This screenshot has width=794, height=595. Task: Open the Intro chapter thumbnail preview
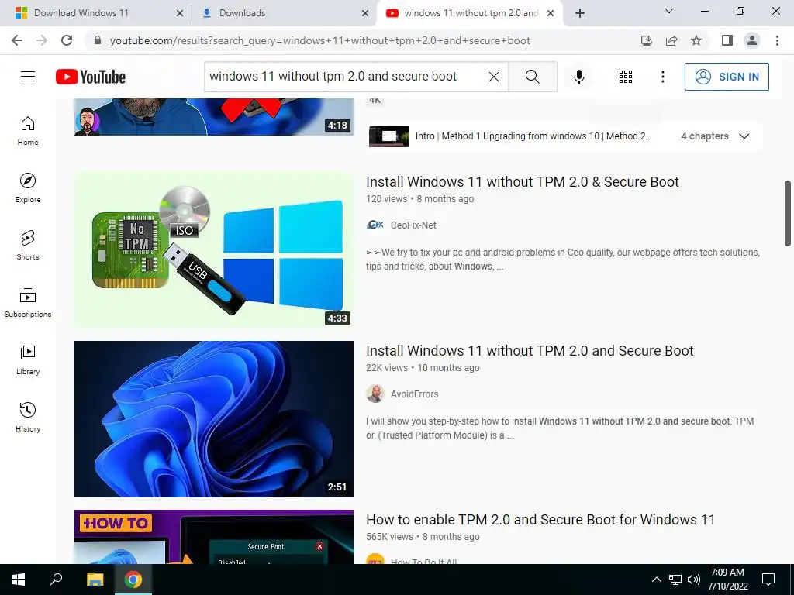click(x=389, y=136)
